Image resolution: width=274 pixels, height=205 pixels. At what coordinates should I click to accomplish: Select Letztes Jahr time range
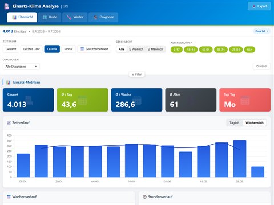point(31,49)
